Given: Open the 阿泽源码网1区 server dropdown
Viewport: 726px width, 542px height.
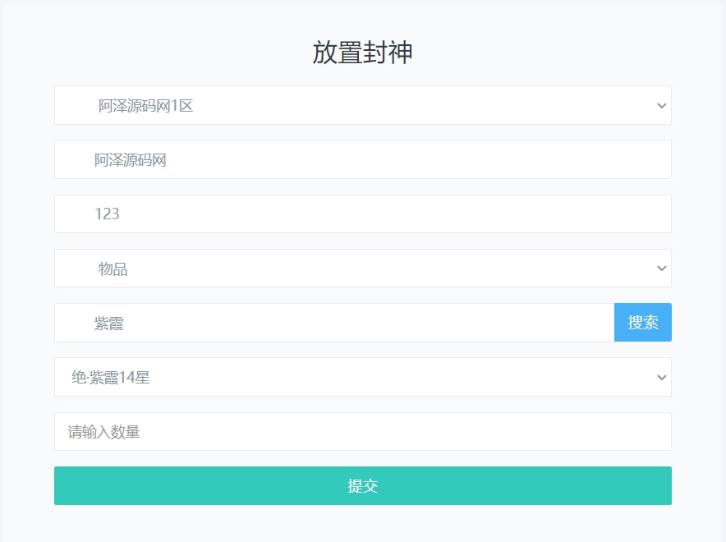Looking at the screenshot, I should point(362,105).
